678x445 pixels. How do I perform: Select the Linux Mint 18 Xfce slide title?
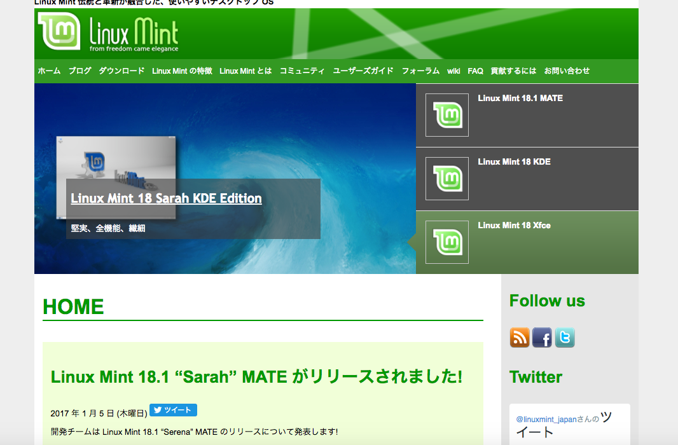click(x=514, y=225)
